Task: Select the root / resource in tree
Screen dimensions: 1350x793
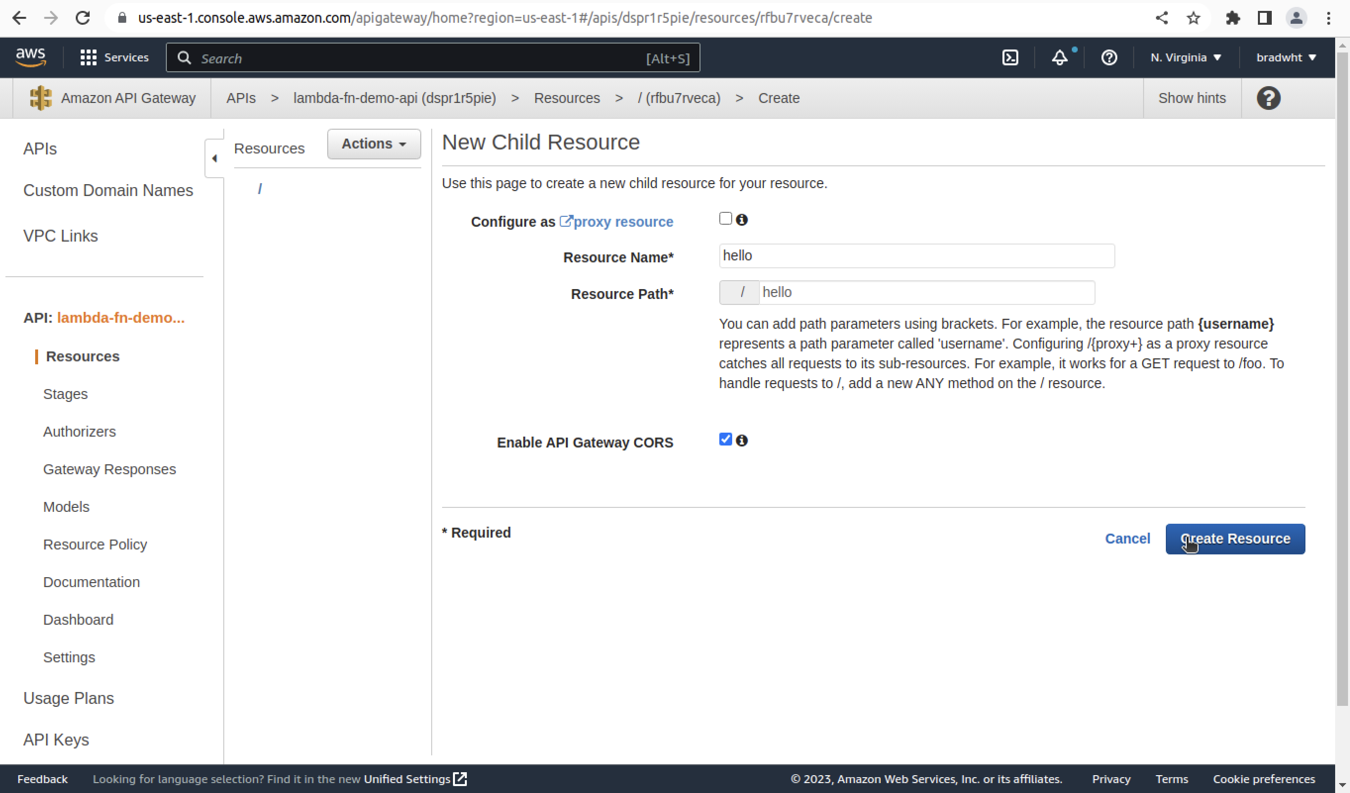Action: click(260, 189)
